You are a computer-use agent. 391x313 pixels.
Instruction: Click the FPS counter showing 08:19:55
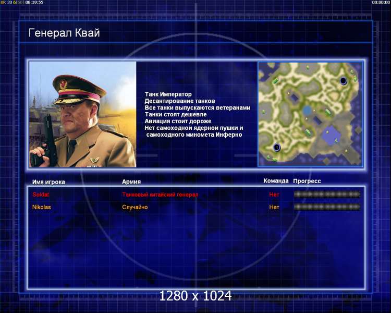pyautogui.click(x=22, y=2)
